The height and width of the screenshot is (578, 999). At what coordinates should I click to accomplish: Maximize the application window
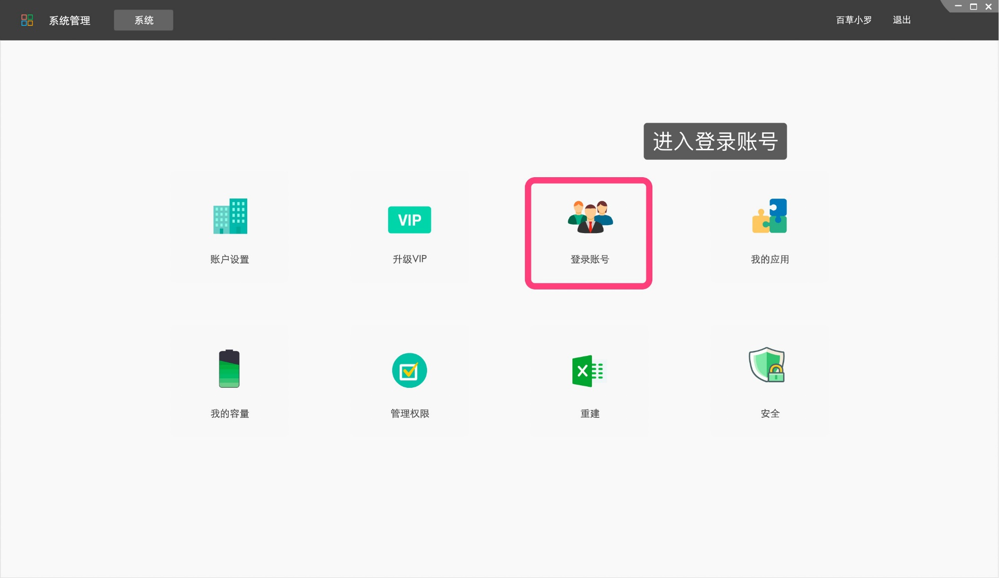coord(974,6)
